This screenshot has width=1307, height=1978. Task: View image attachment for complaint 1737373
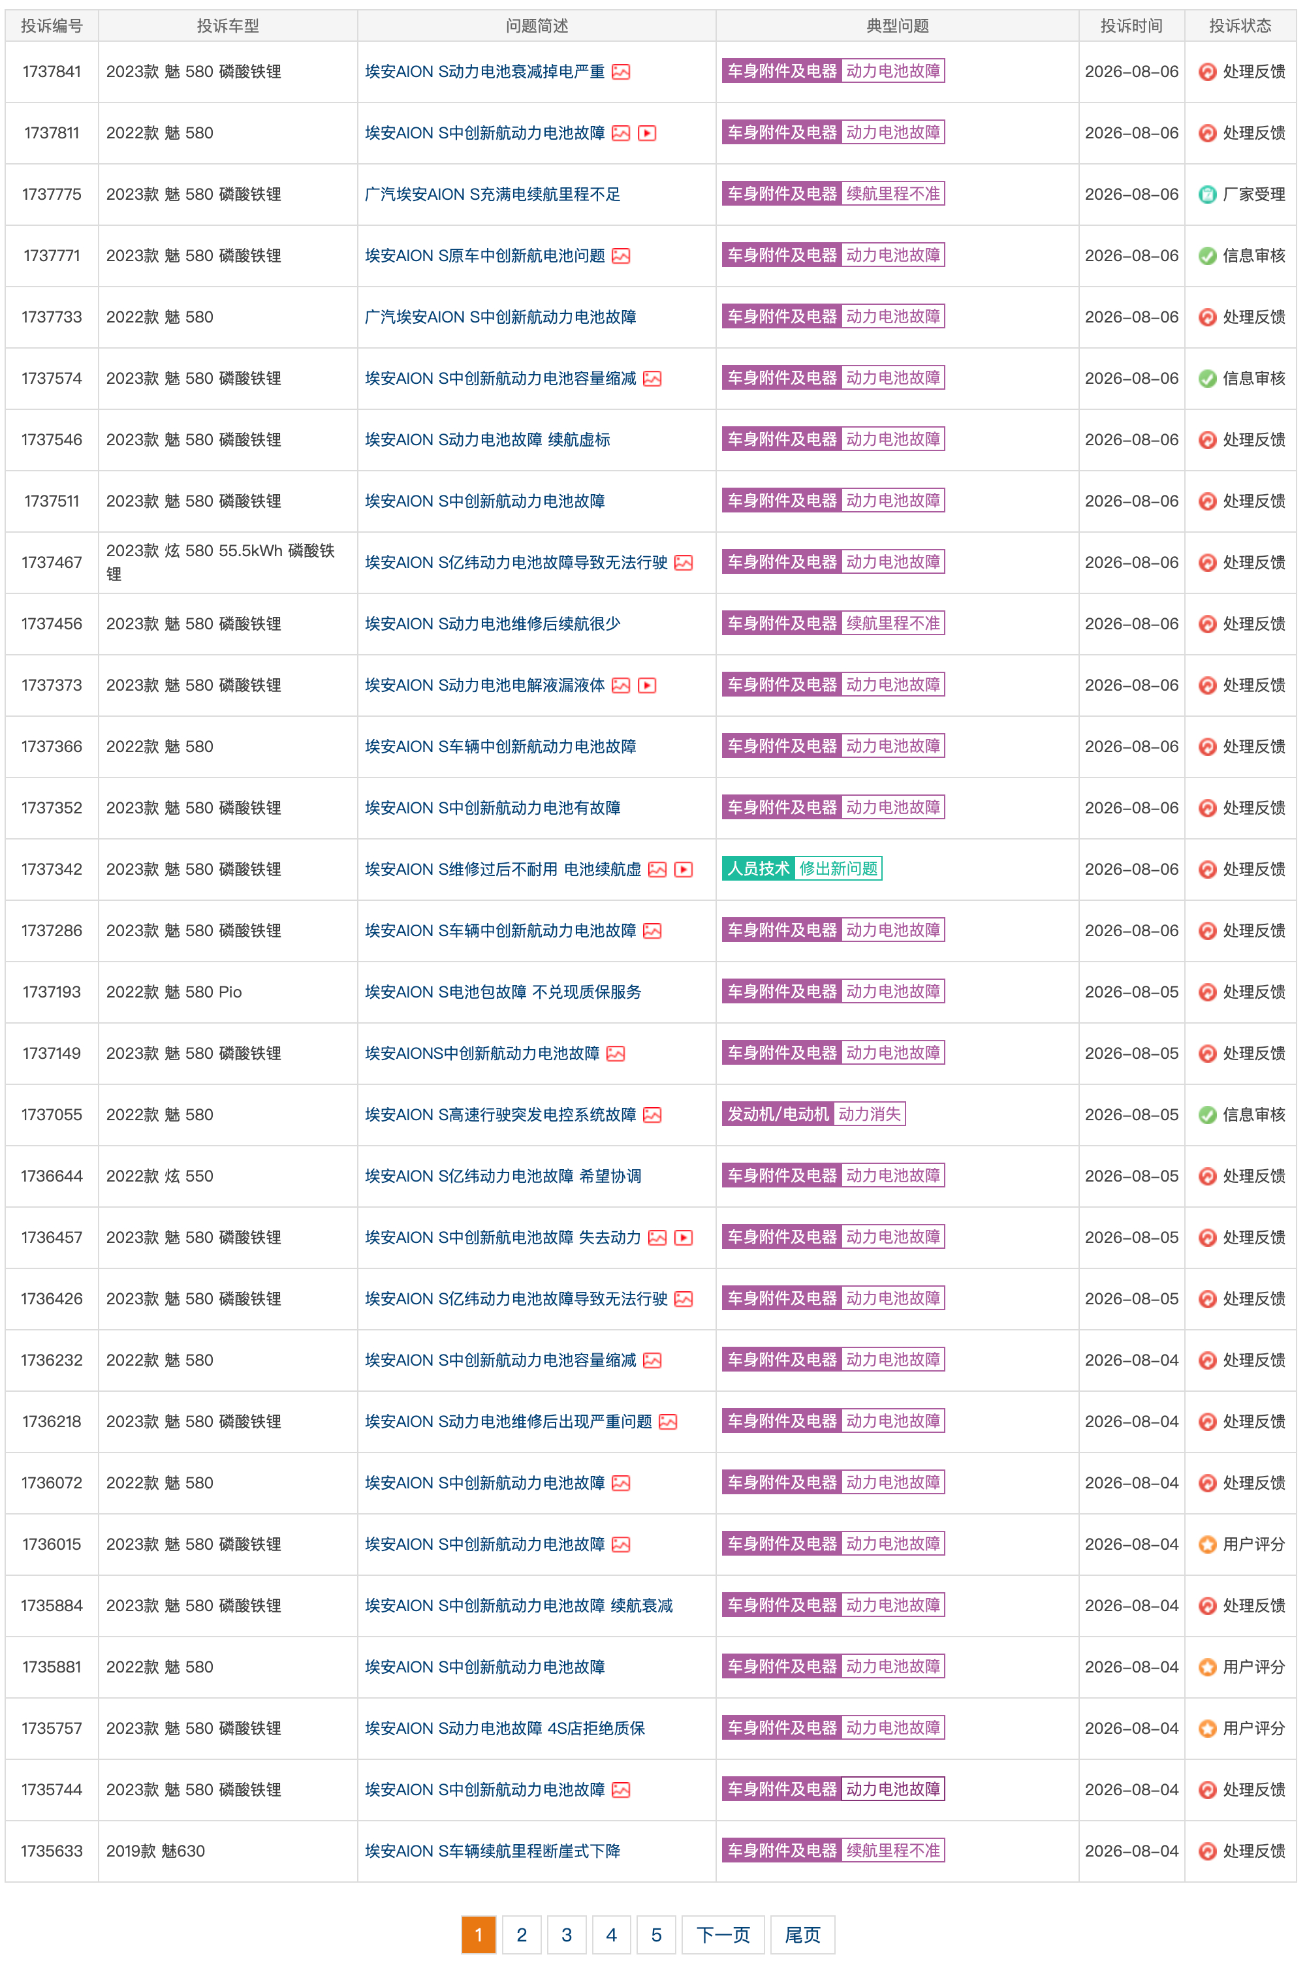(621, 685)
